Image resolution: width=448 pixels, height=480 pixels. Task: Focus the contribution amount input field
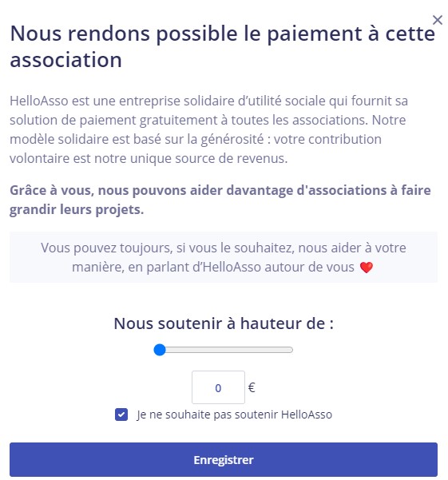pos(218,387)
